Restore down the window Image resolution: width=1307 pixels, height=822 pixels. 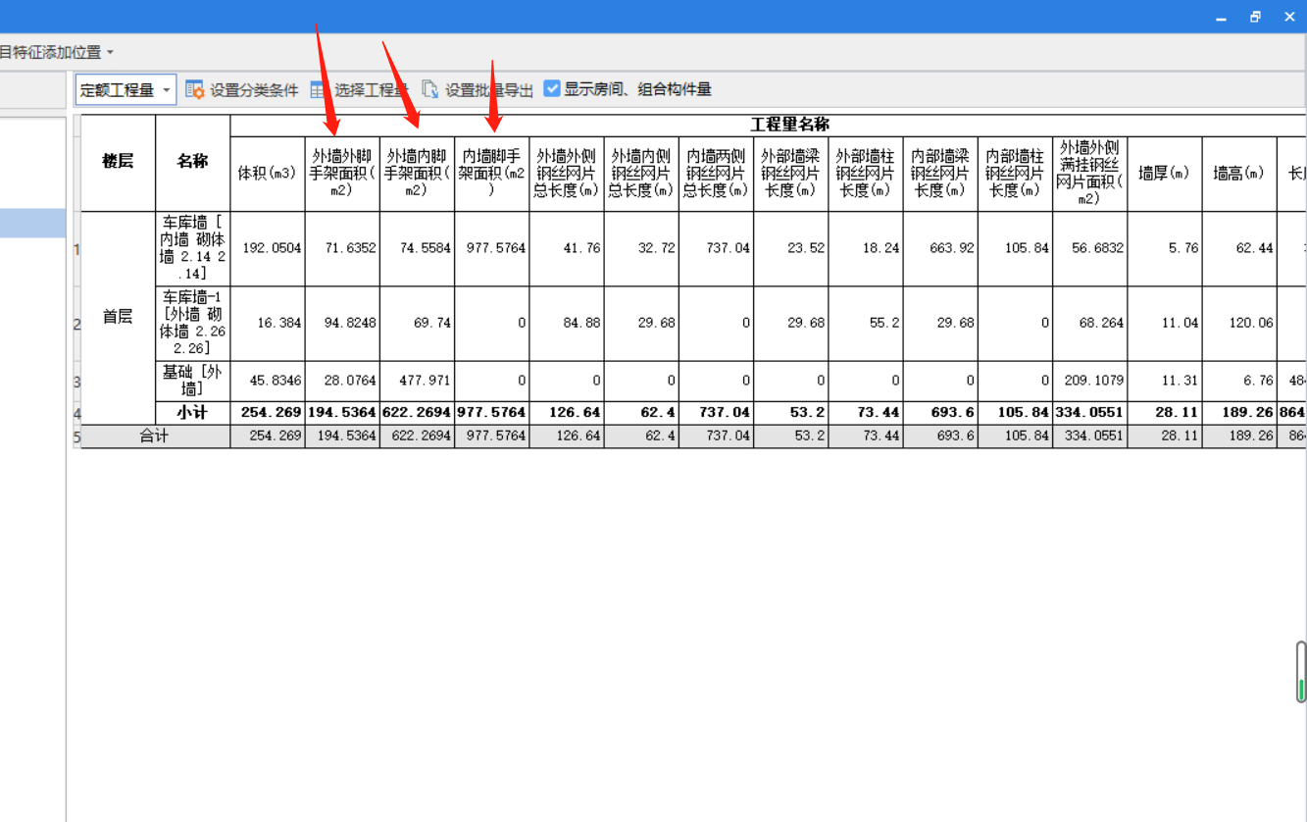[1255, 17]
